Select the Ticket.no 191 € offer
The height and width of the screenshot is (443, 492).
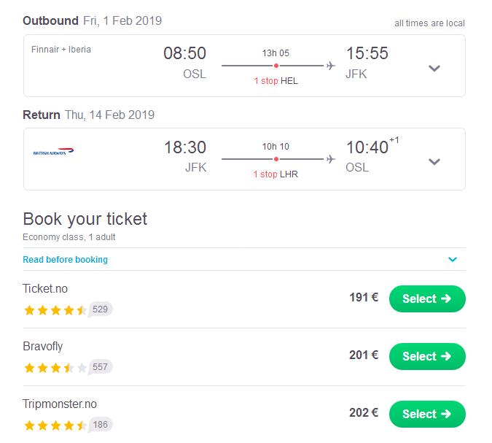tap(427, 298)
